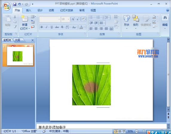Undo the last action

(x=19, y=4)
